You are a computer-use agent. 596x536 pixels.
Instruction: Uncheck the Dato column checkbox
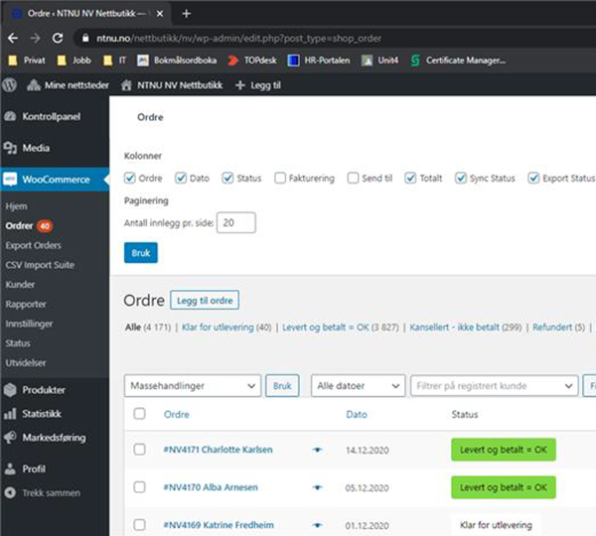(x=181, y=178)
